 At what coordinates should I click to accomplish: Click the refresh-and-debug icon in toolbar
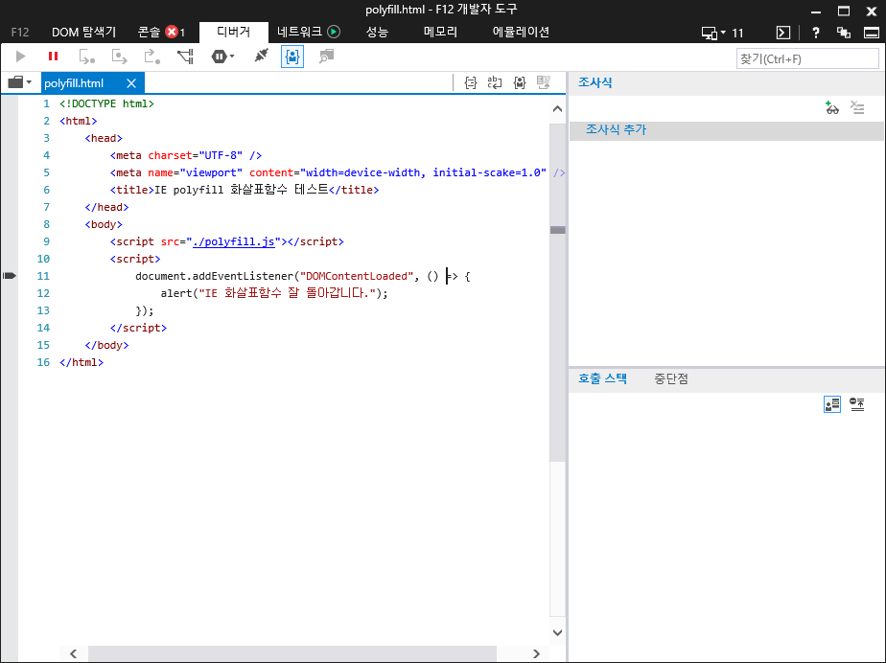[x=326, y=57]
